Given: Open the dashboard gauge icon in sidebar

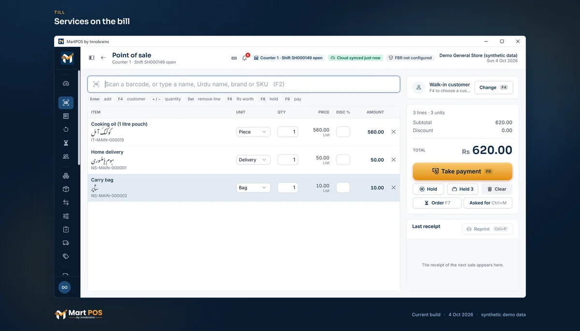Looking at the screenshot, I should [x=66, y=83].
